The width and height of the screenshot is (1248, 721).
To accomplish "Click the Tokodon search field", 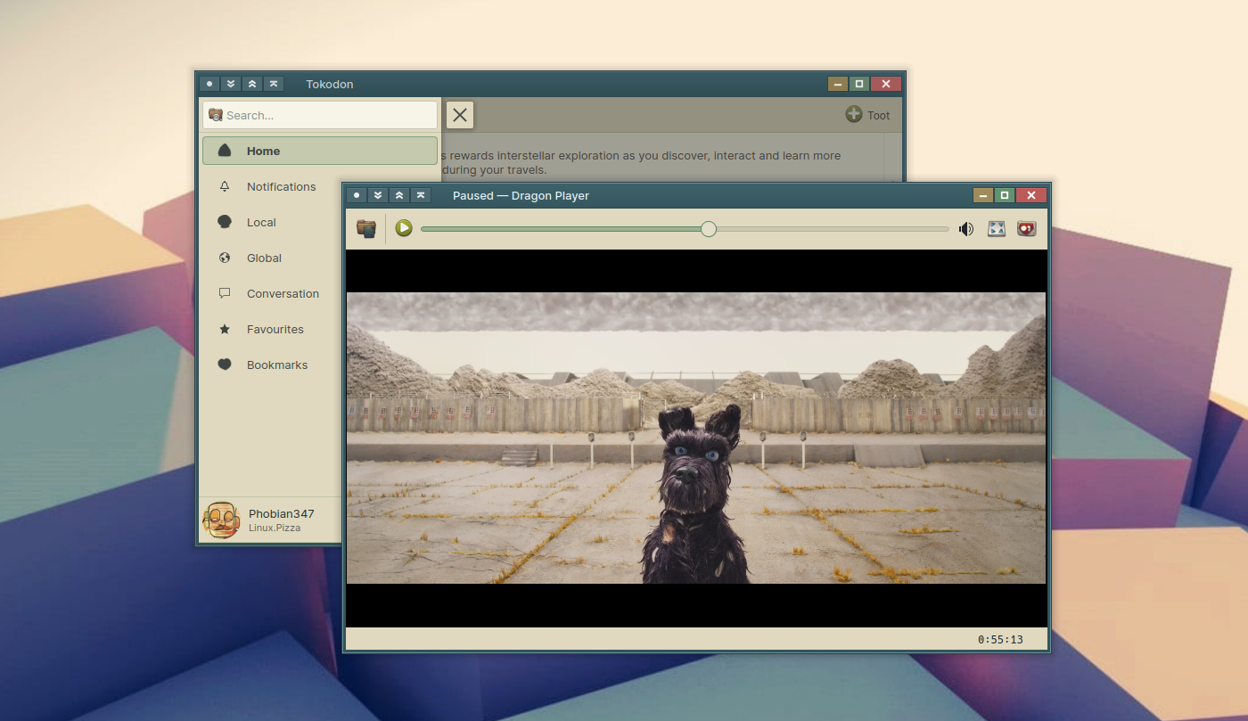I will [320, 115].
